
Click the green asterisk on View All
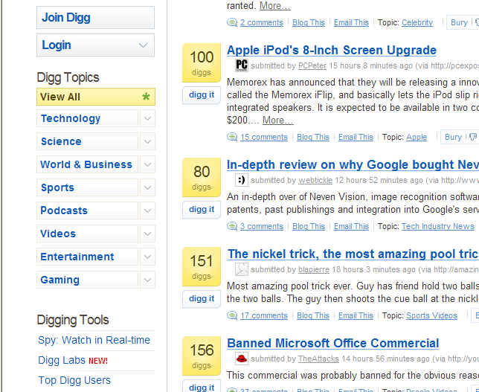pos(146,97)
